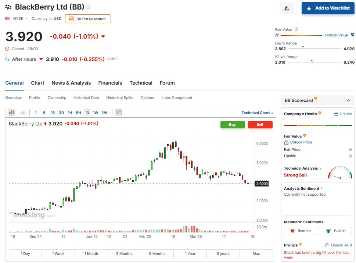The height and width of the screenshot is (263, 356).
Task: Switch to the General tab
Action: click(x=14, y=83)
